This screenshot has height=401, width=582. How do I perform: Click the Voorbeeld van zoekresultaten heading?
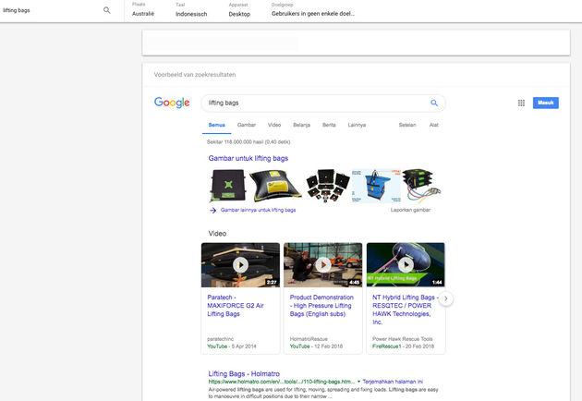195,75
